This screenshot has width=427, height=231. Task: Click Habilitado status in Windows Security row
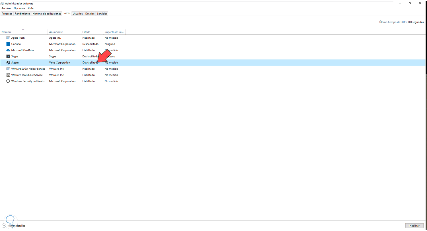89,81
